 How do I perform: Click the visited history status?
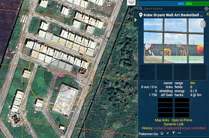[x=159, y=128]
